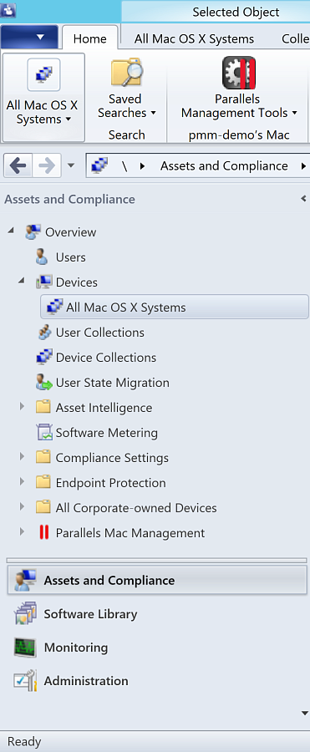Open the All Mac OS X Systems ribbon dropdown

[x=43, y=112]
